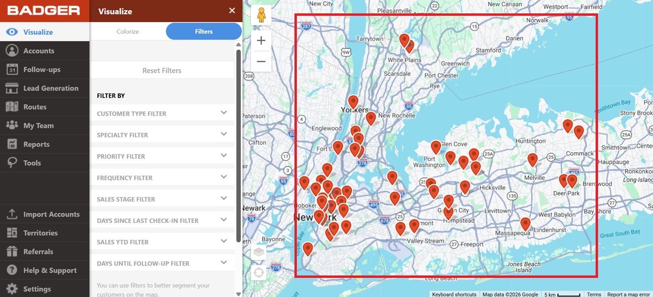Click the Territories grid icon

tap(12, 233)
